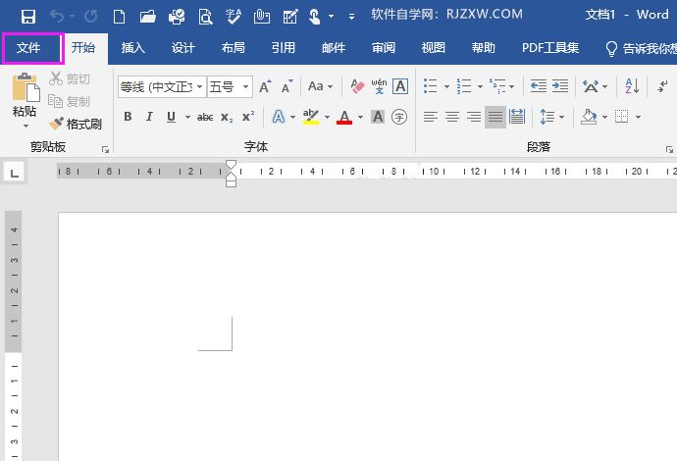Apply strikethrough with the abc icon

coord(205,117)
